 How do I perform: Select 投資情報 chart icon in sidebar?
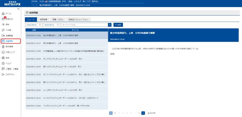click(x=3, y=41)
